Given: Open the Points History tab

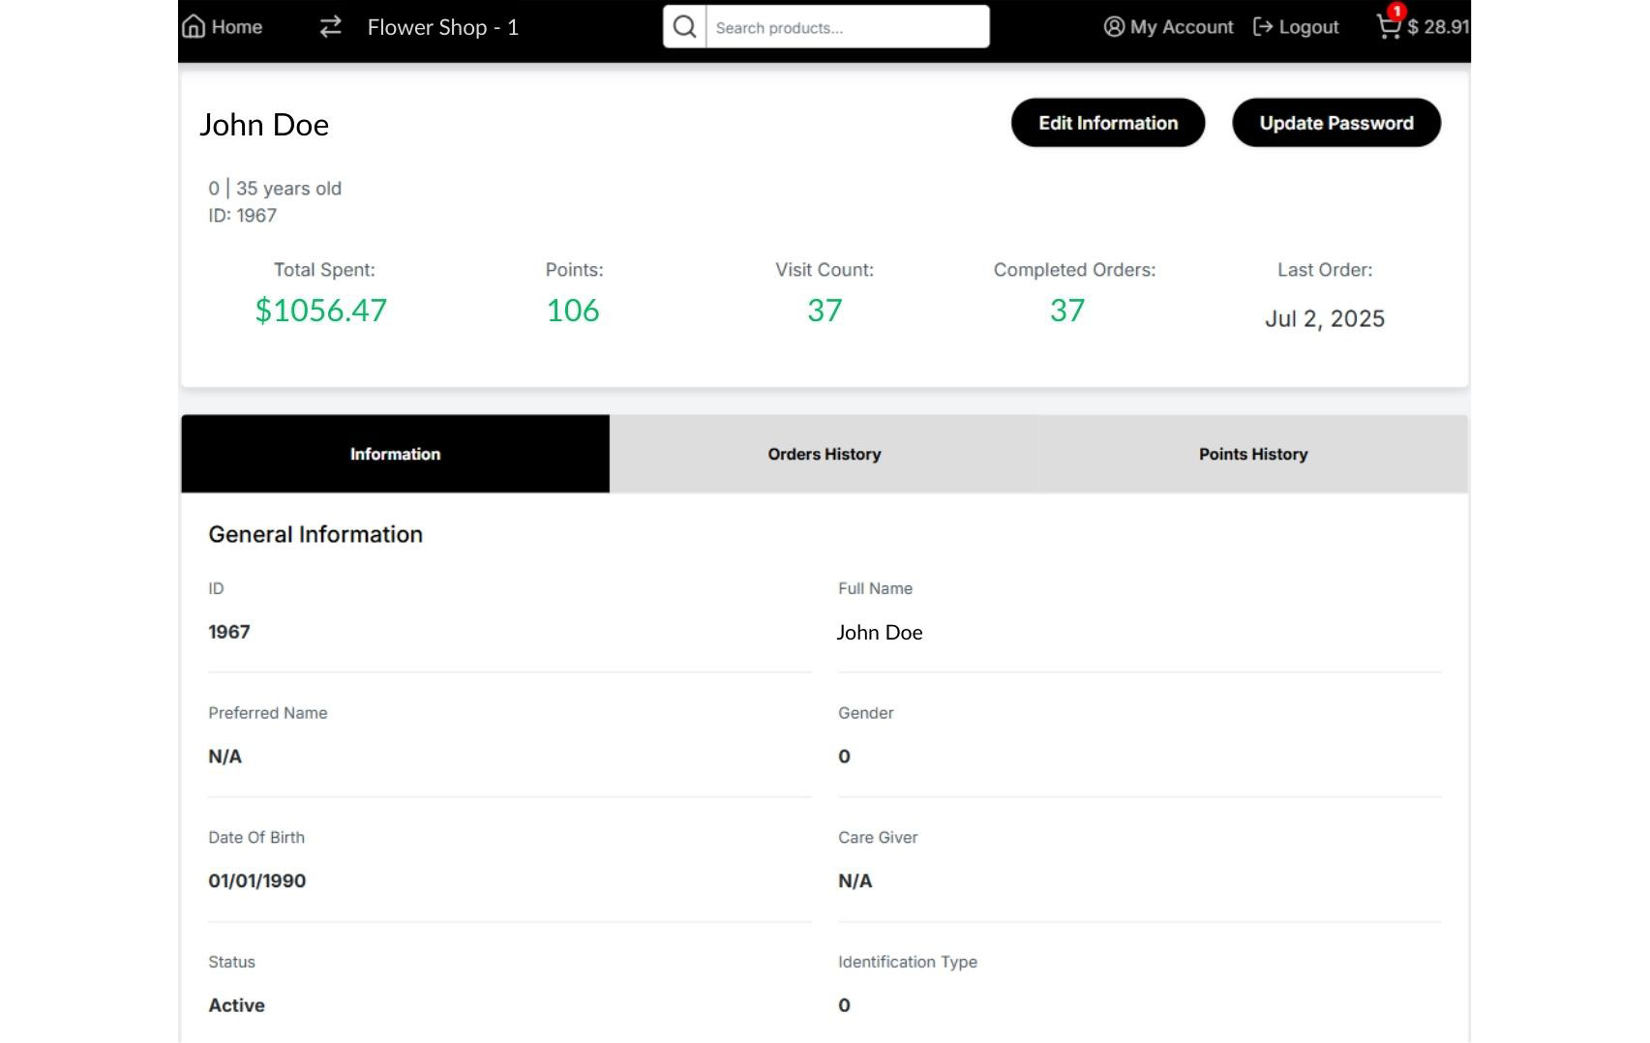Looking at the screenshot, I should point(1253,454).
